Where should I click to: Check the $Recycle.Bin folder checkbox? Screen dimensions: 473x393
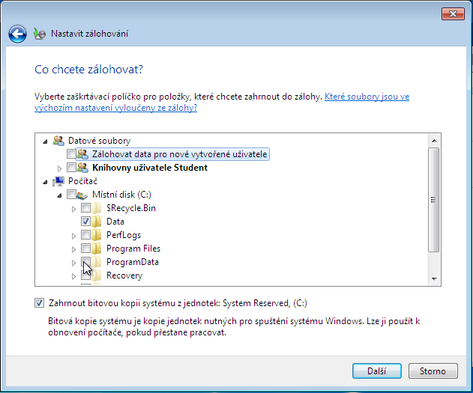coord(85,208)
